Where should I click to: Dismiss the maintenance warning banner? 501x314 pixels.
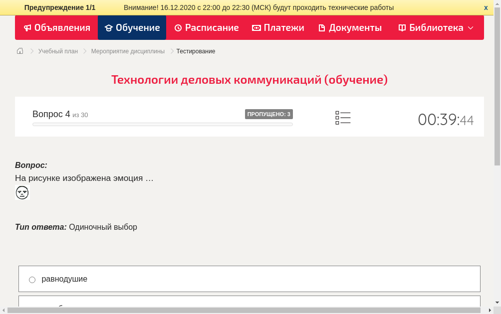tap(486, 7)
